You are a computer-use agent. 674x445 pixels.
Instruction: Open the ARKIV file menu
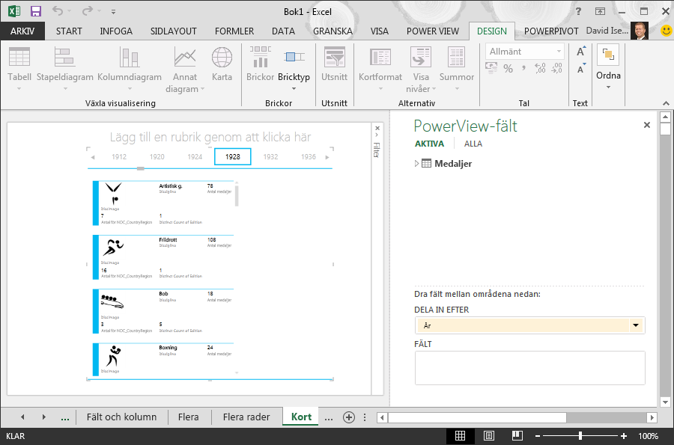click(x=22, y=31)
